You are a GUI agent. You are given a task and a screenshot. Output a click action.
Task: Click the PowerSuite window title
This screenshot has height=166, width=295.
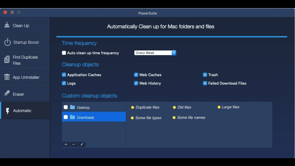click(x=148, y=13)
